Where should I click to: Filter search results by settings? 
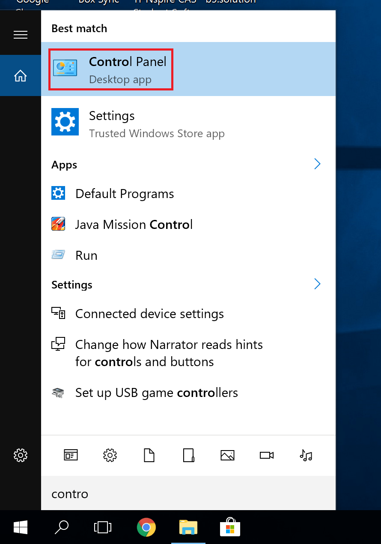pos(110,455)
